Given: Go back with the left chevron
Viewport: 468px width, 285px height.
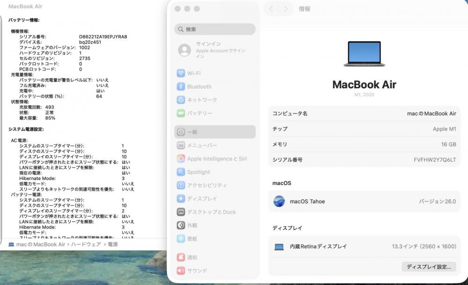Looking at the screenshot, I should [271, 9].
